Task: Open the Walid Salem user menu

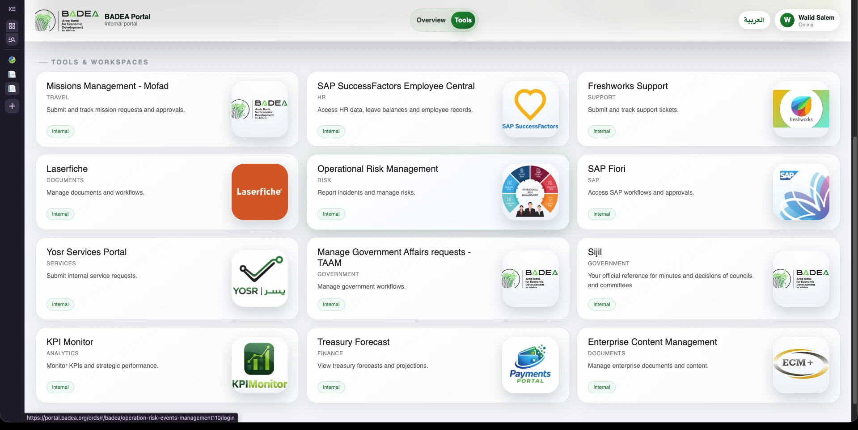Action: pyautogui.click(x=807, y=20)
